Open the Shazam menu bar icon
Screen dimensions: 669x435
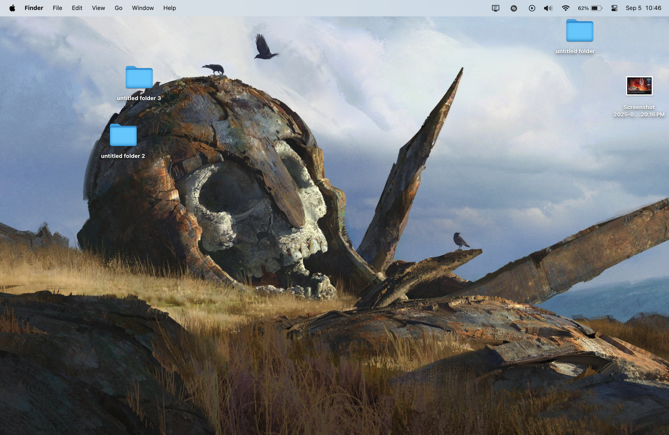pyautogui.click(x=514, y=8)
